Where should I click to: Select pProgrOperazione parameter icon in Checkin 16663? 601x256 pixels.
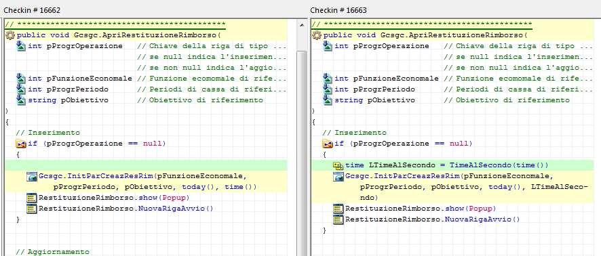click(x=328, y=46)
